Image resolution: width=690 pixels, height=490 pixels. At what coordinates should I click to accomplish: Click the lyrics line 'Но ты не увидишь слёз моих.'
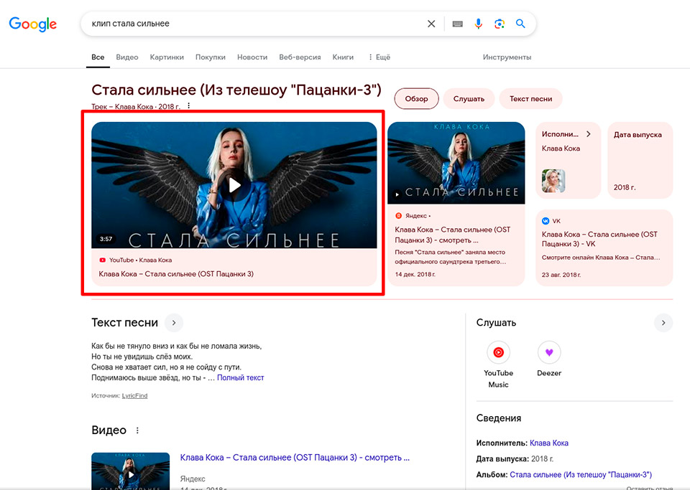coord(142,357)
